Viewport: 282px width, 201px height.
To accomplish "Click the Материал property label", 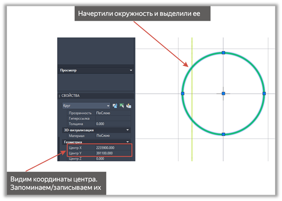I will 77,136.
